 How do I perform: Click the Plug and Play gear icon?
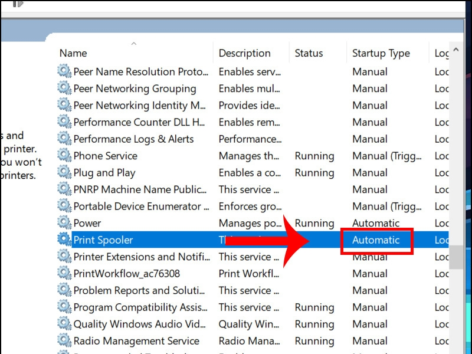point(64,173)
